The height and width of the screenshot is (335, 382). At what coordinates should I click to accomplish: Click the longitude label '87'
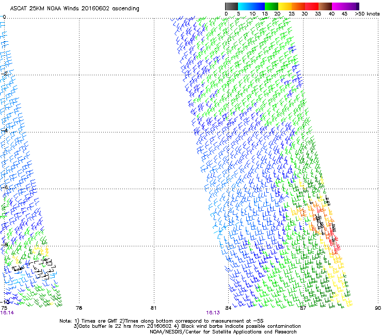(303, 308)
